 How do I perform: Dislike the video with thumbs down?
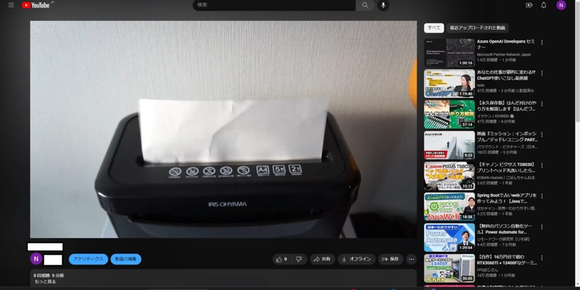coord(299,259)
